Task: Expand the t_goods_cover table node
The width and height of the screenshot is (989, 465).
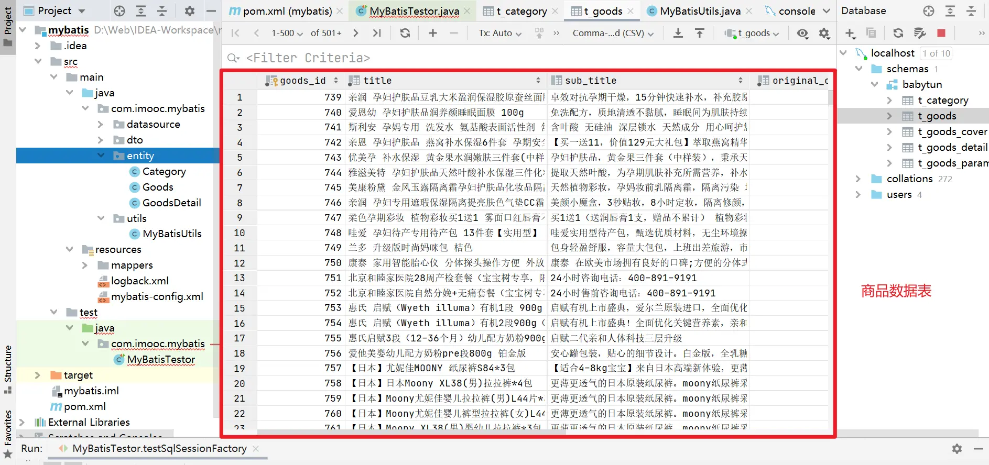Action: [x=889, y=132]
